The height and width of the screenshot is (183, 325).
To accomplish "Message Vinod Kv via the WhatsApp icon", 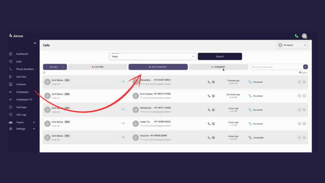I will (213, 138).
